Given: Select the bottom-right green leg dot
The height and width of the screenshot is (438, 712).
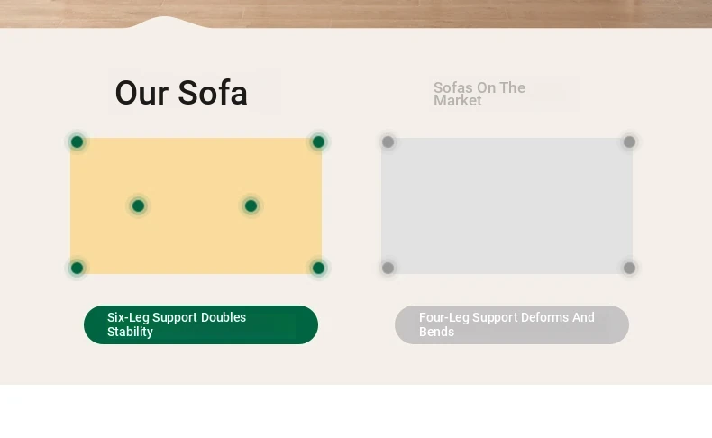Looking at the screenshot, I should point(318,268).
